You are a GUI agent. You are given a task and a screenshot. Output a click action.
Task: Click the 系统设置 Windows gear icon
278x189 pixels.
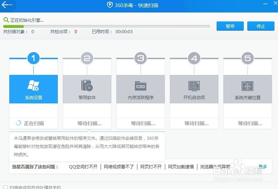click(34, 86)
